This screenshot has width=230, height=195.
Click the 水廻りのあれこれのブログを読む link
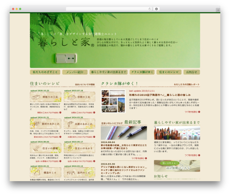(80, 137)
